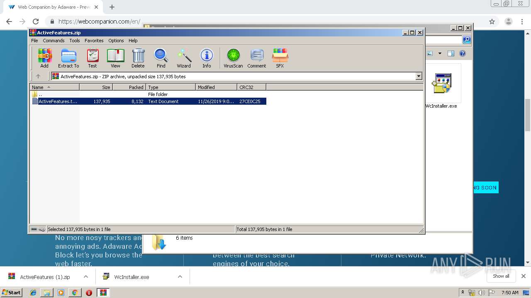Image resolution: width=531 pixels, height=298 pixels.
Task: Click the clock showing 7:50 AM
Action: tap(510, 293)
